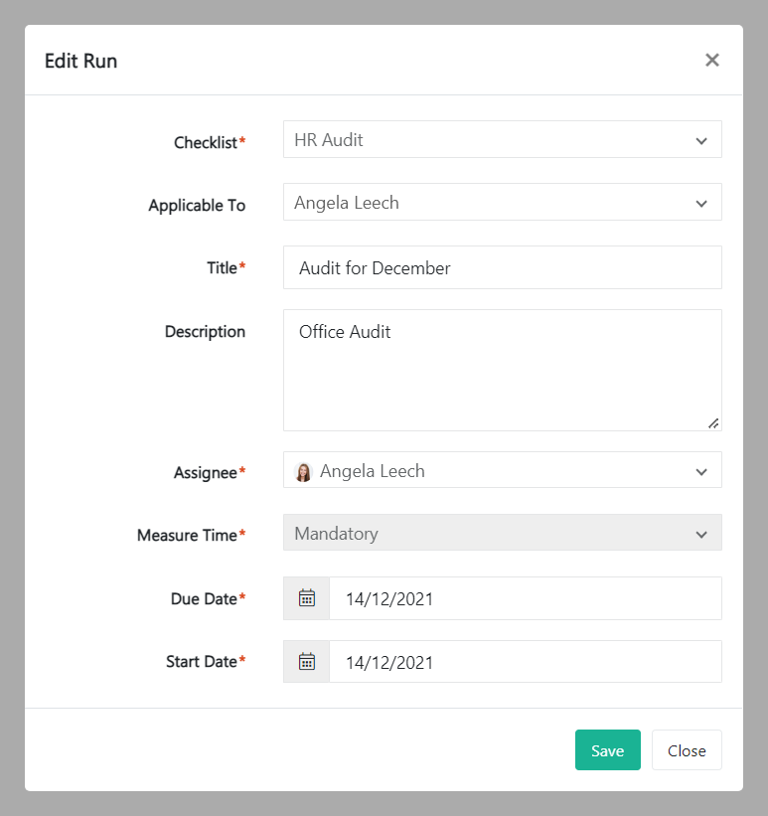Open the Start Date calendar picker icon
Image resolution: width=768 pixels, height=816 pixels.
tap(307, 661)
